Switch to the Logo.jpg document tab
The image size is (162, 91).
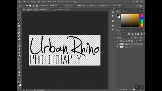pos(59,10)
